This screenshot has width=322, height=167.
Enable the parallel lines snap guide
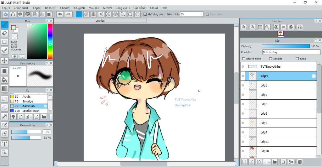pyautogui.click(x=86, y=14)
